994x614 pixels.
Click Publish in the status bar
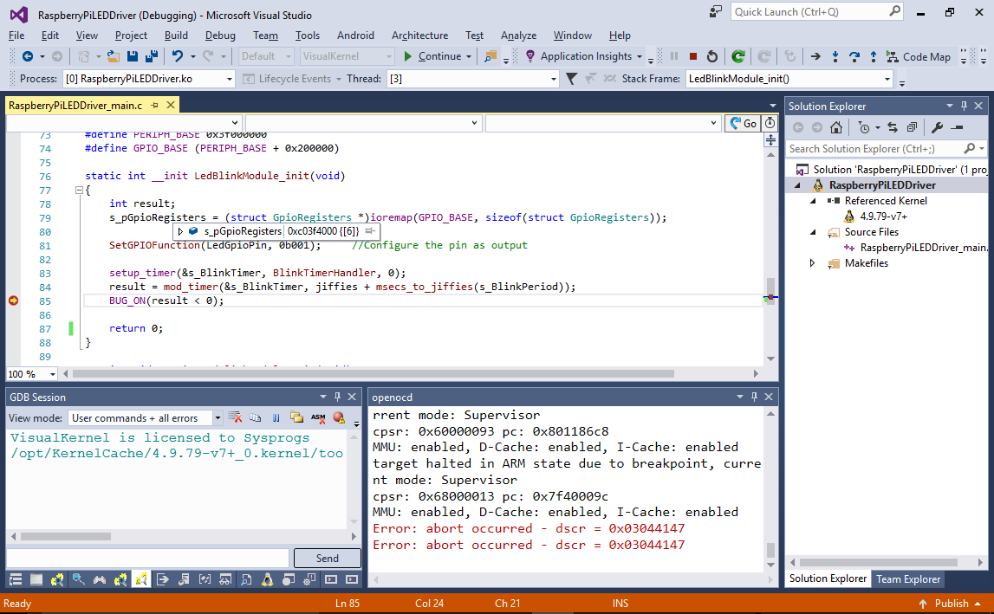951,604
